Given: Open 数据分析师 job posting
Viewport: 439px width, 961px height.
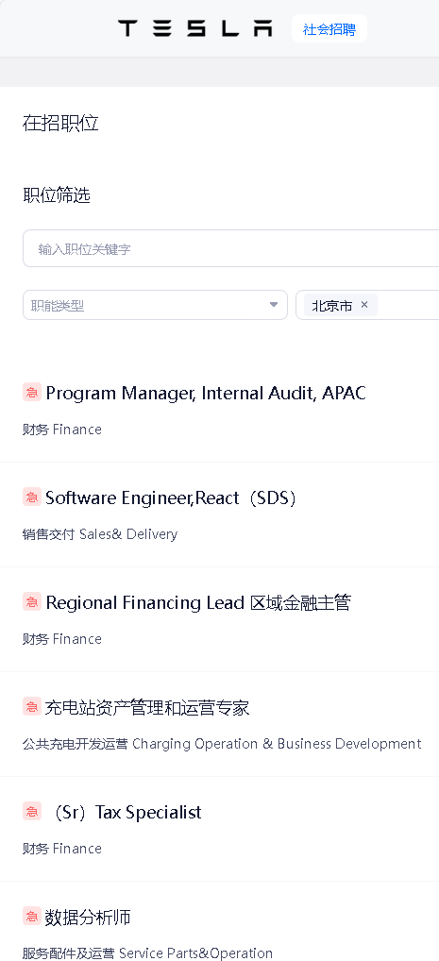Looking at the screenshot, I should (x=88, y=918).
